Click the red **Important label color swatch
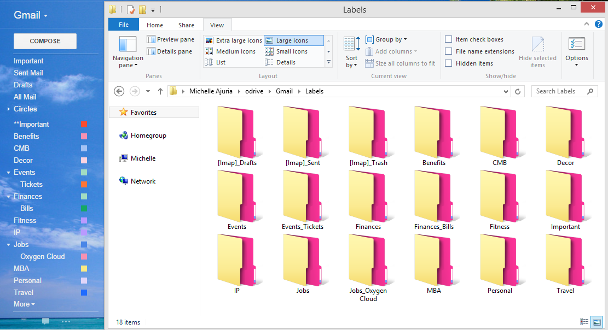This screenshot has width=608, height=330. click(84, 125)
